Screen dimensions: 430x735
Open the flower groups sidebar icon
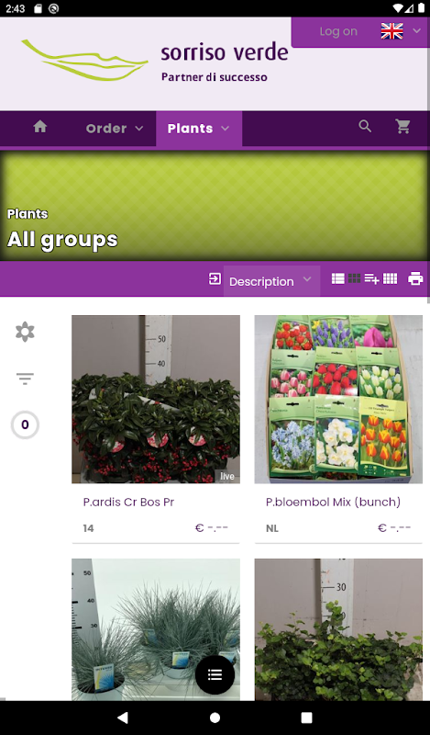[25, 332]
